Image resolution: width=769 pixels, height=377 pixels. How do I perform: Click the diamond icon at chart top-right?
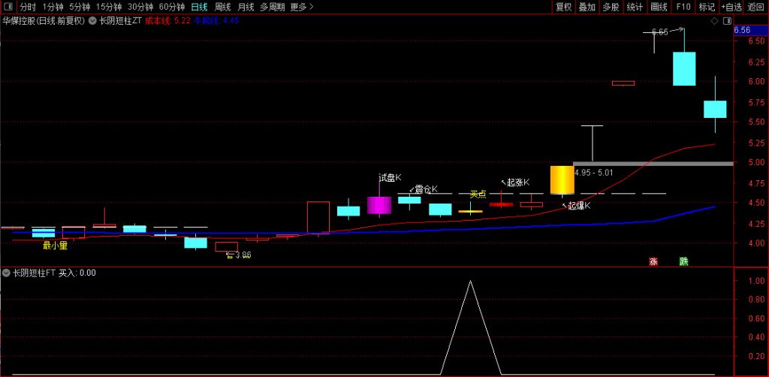(713, 21)
